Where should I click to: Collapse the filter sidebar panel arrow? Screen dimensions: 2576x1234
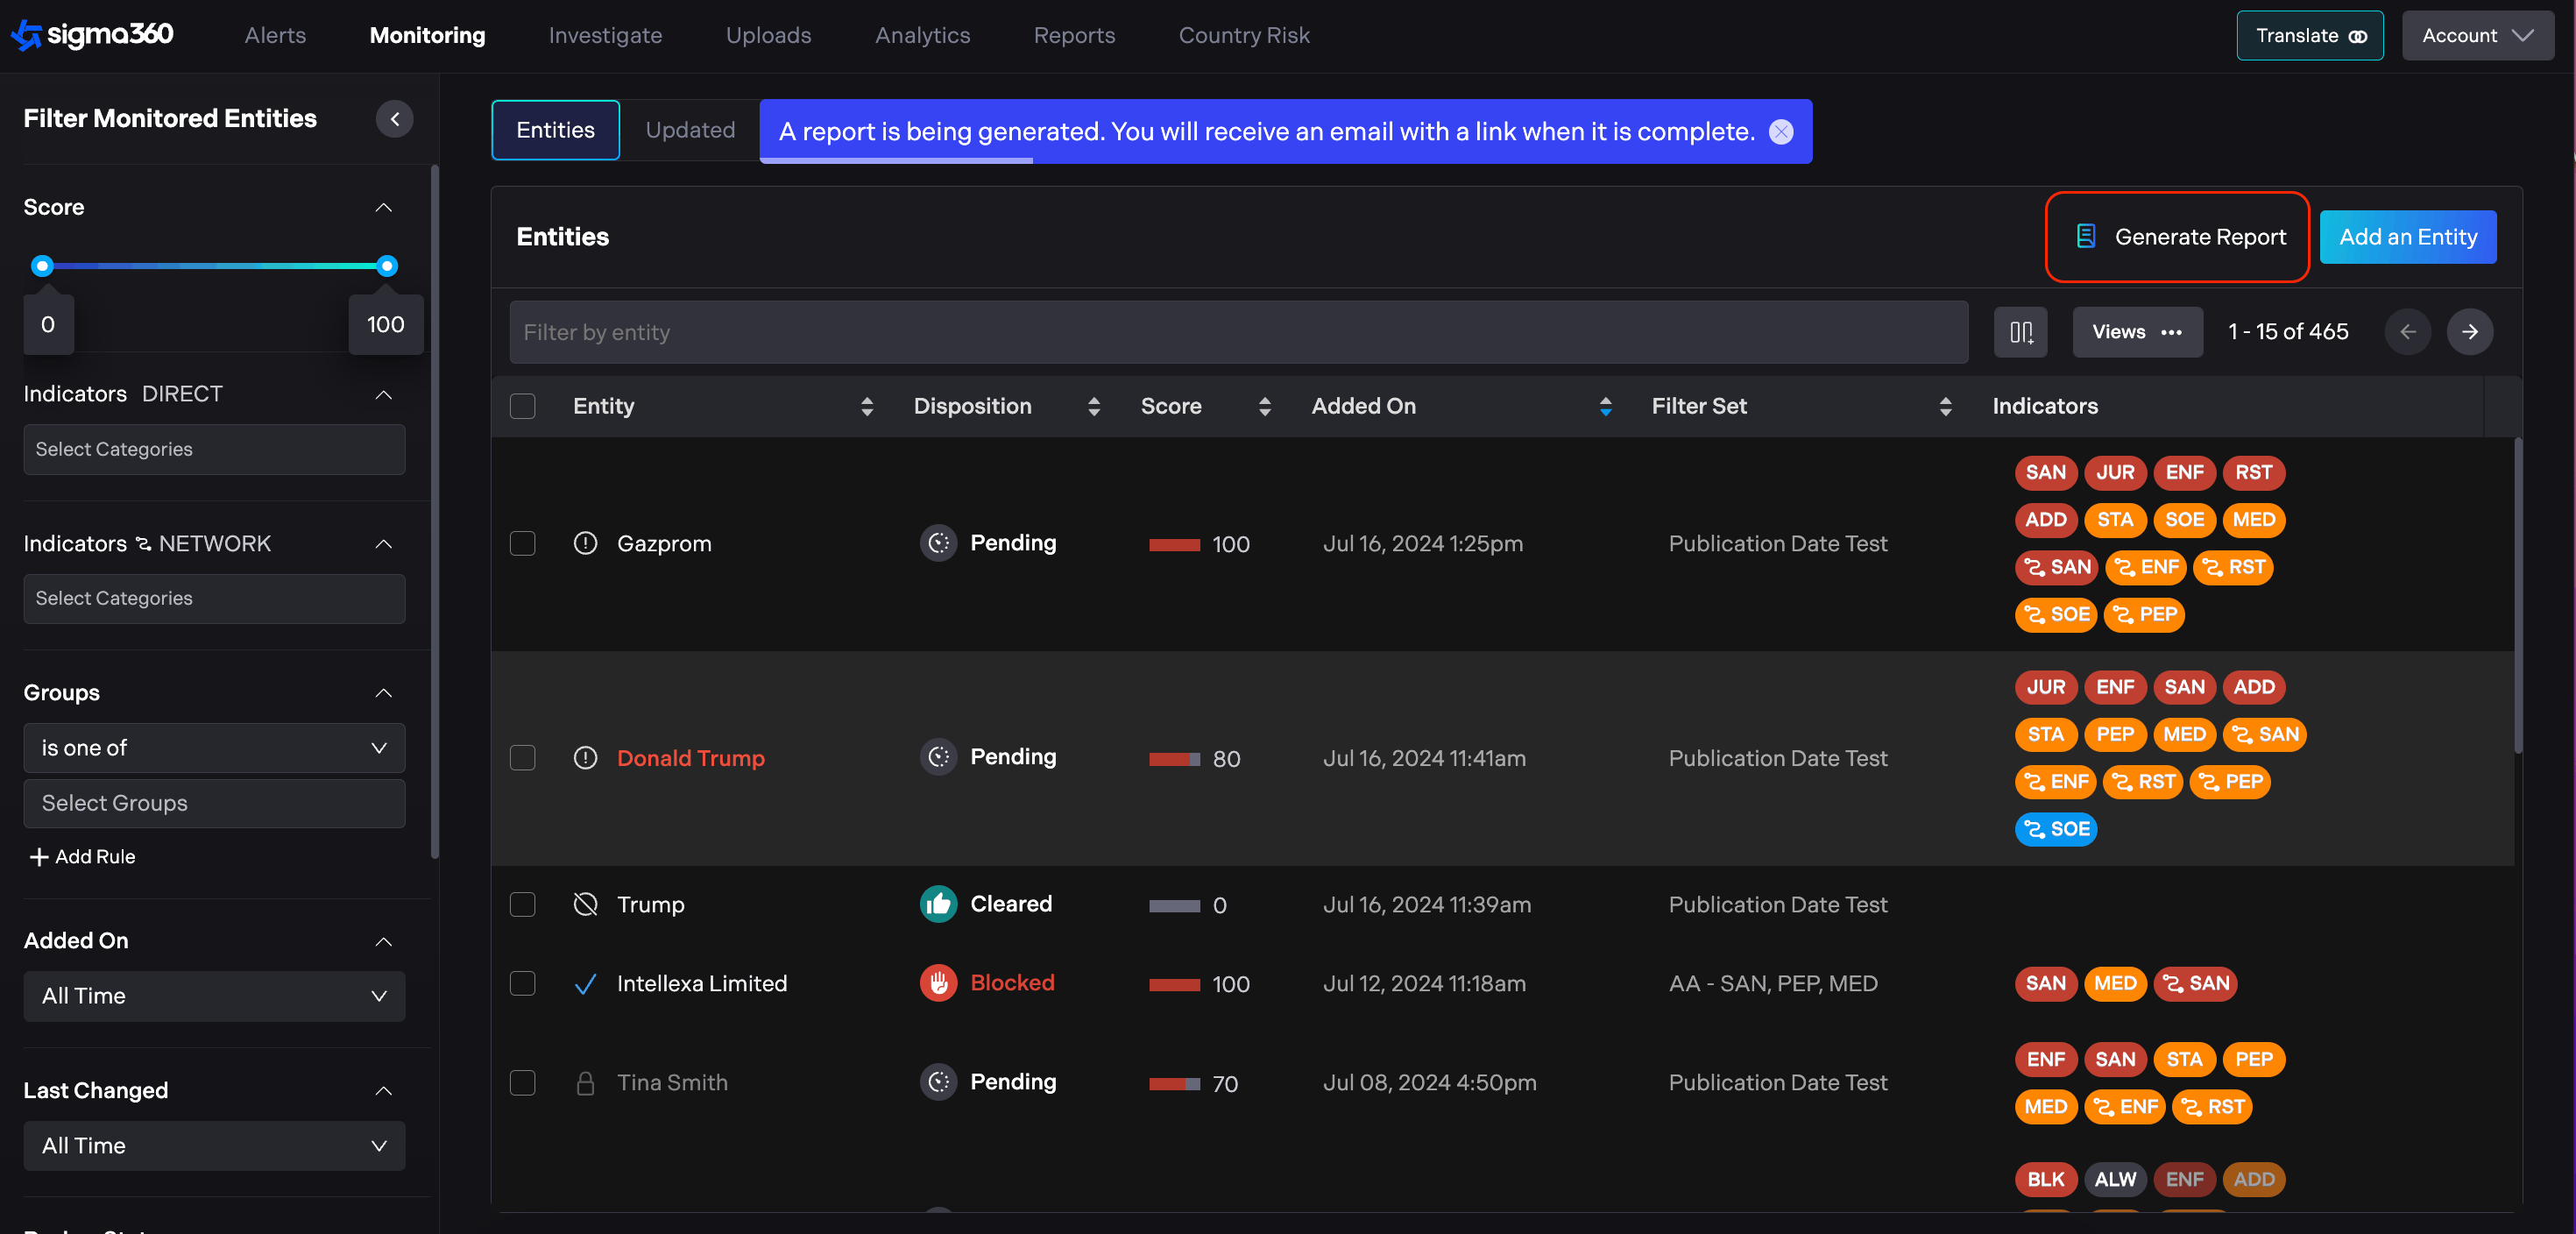[x=394, y=119]
